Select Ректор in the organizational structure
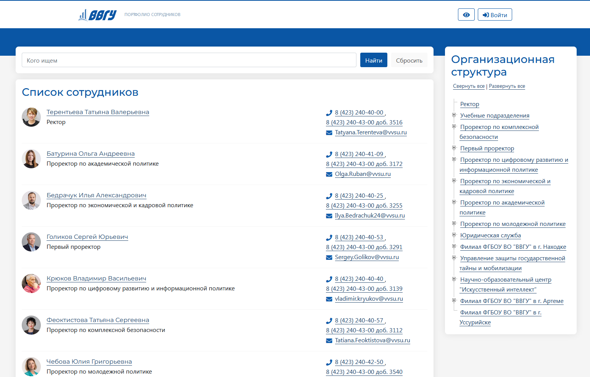The width and height of the screenshot is (590, 377). (x=469, y=104)
